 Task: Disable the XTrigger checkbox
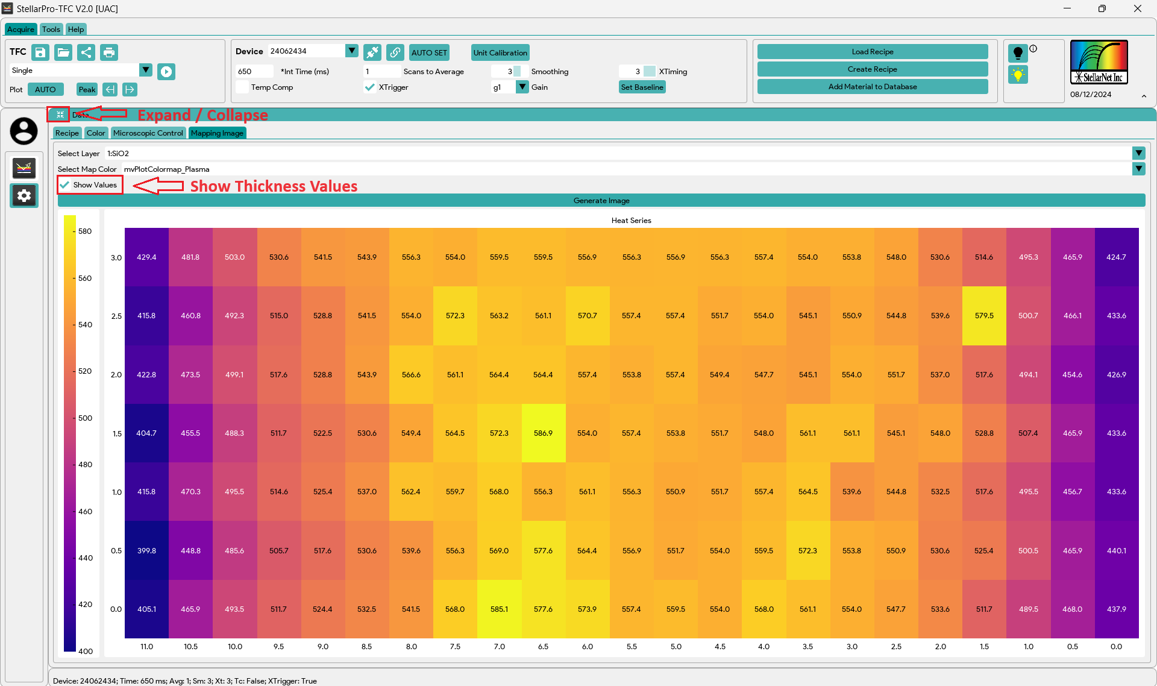(370, 87)
